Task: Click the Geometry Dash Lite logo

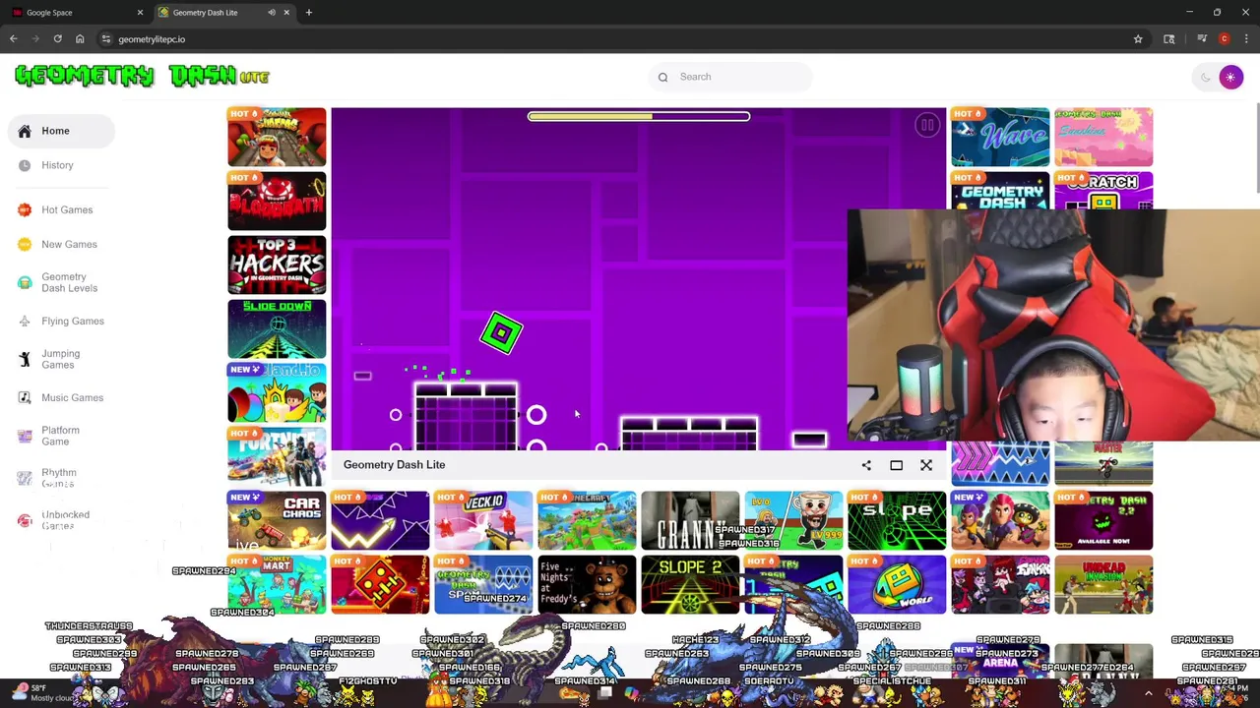Action: [x=143, y=76]
